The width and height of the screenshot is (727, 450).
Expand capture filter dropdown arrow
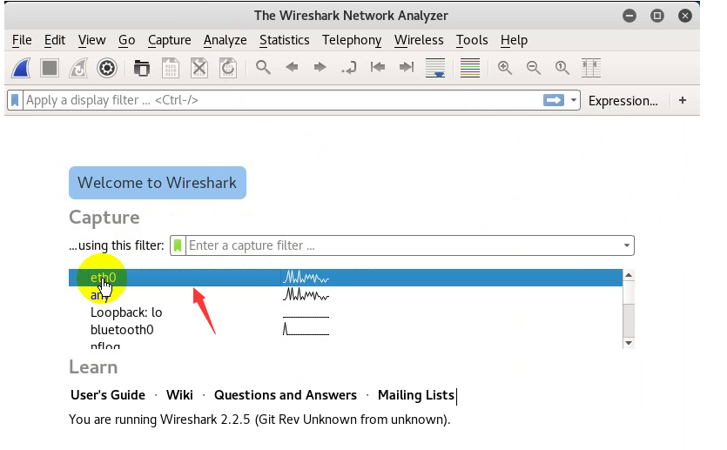[x=627, y=245]
